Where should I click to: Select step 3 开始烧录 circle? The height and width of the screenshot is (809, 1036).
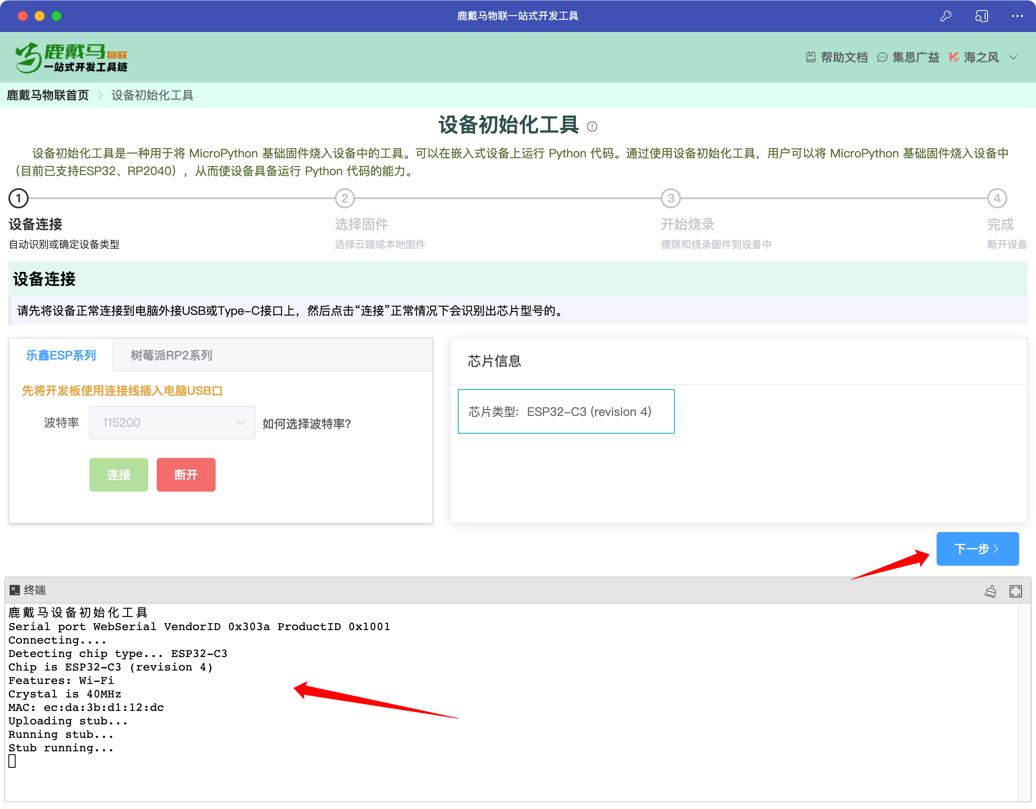coord(671,198)
